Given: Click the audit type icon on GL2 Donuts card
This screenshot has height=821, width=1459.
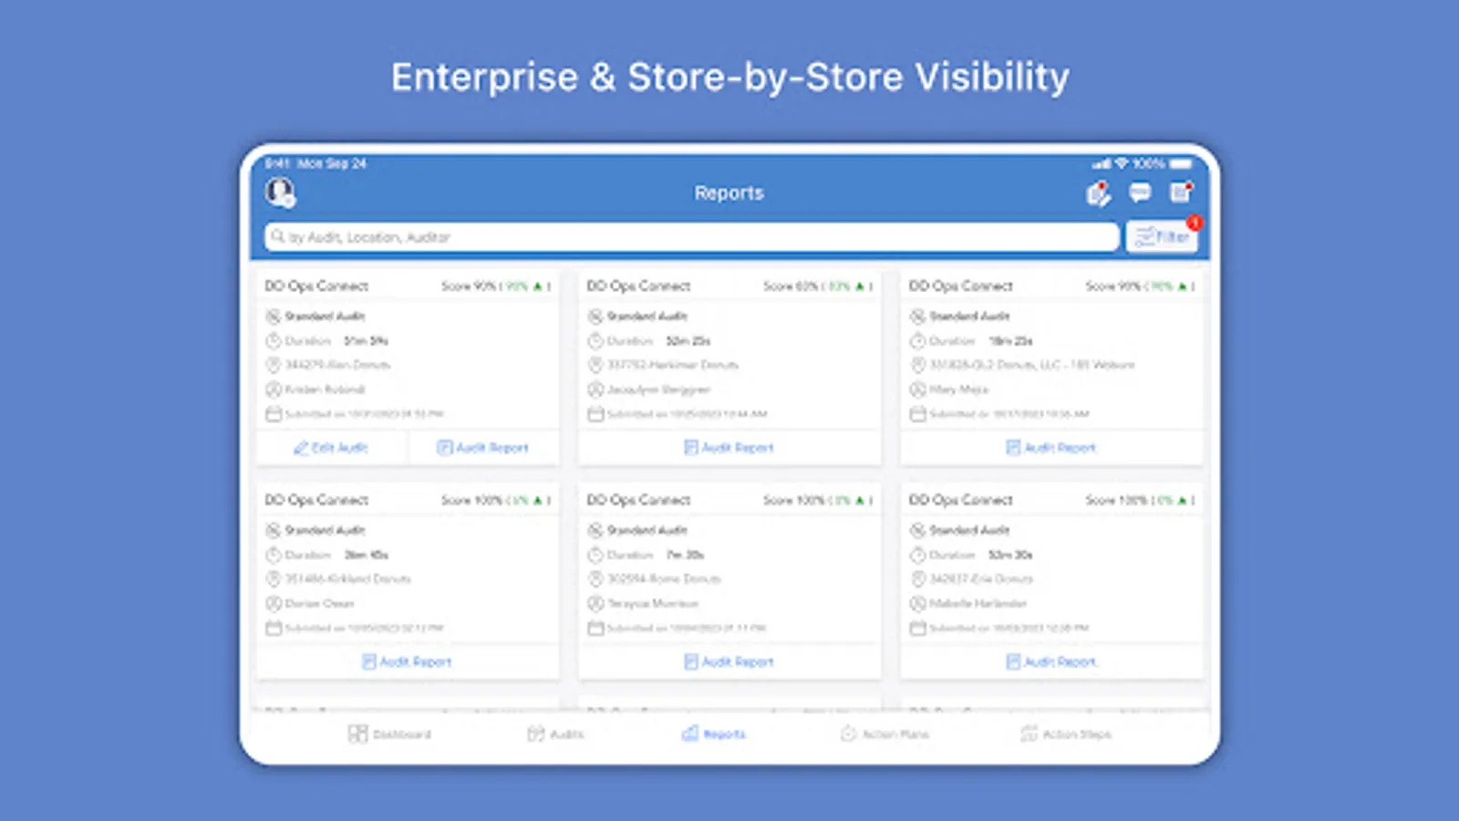Looking at the screenshot, I should (917, 317).
